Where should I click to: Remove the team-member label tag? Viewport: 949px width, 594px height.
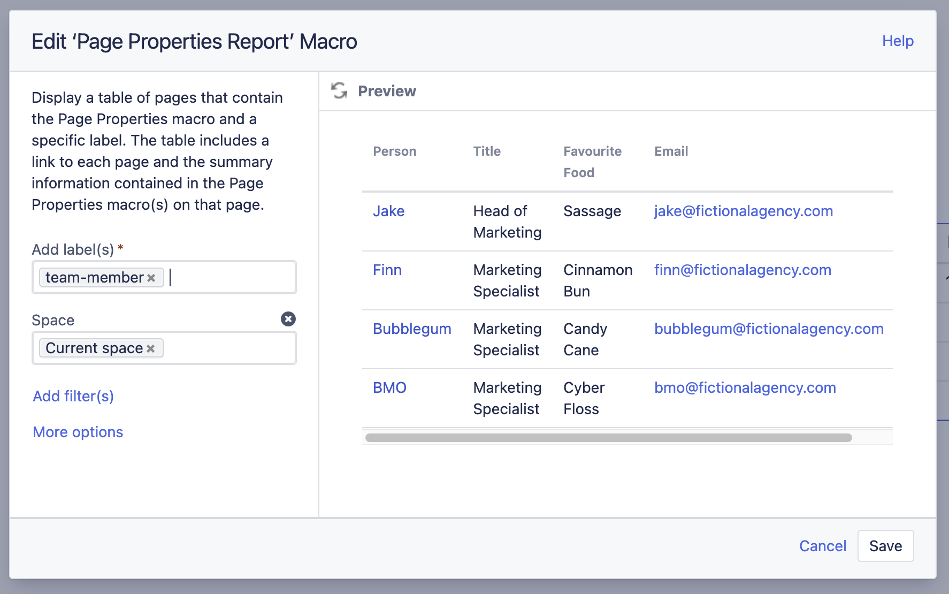pos(151,278)
